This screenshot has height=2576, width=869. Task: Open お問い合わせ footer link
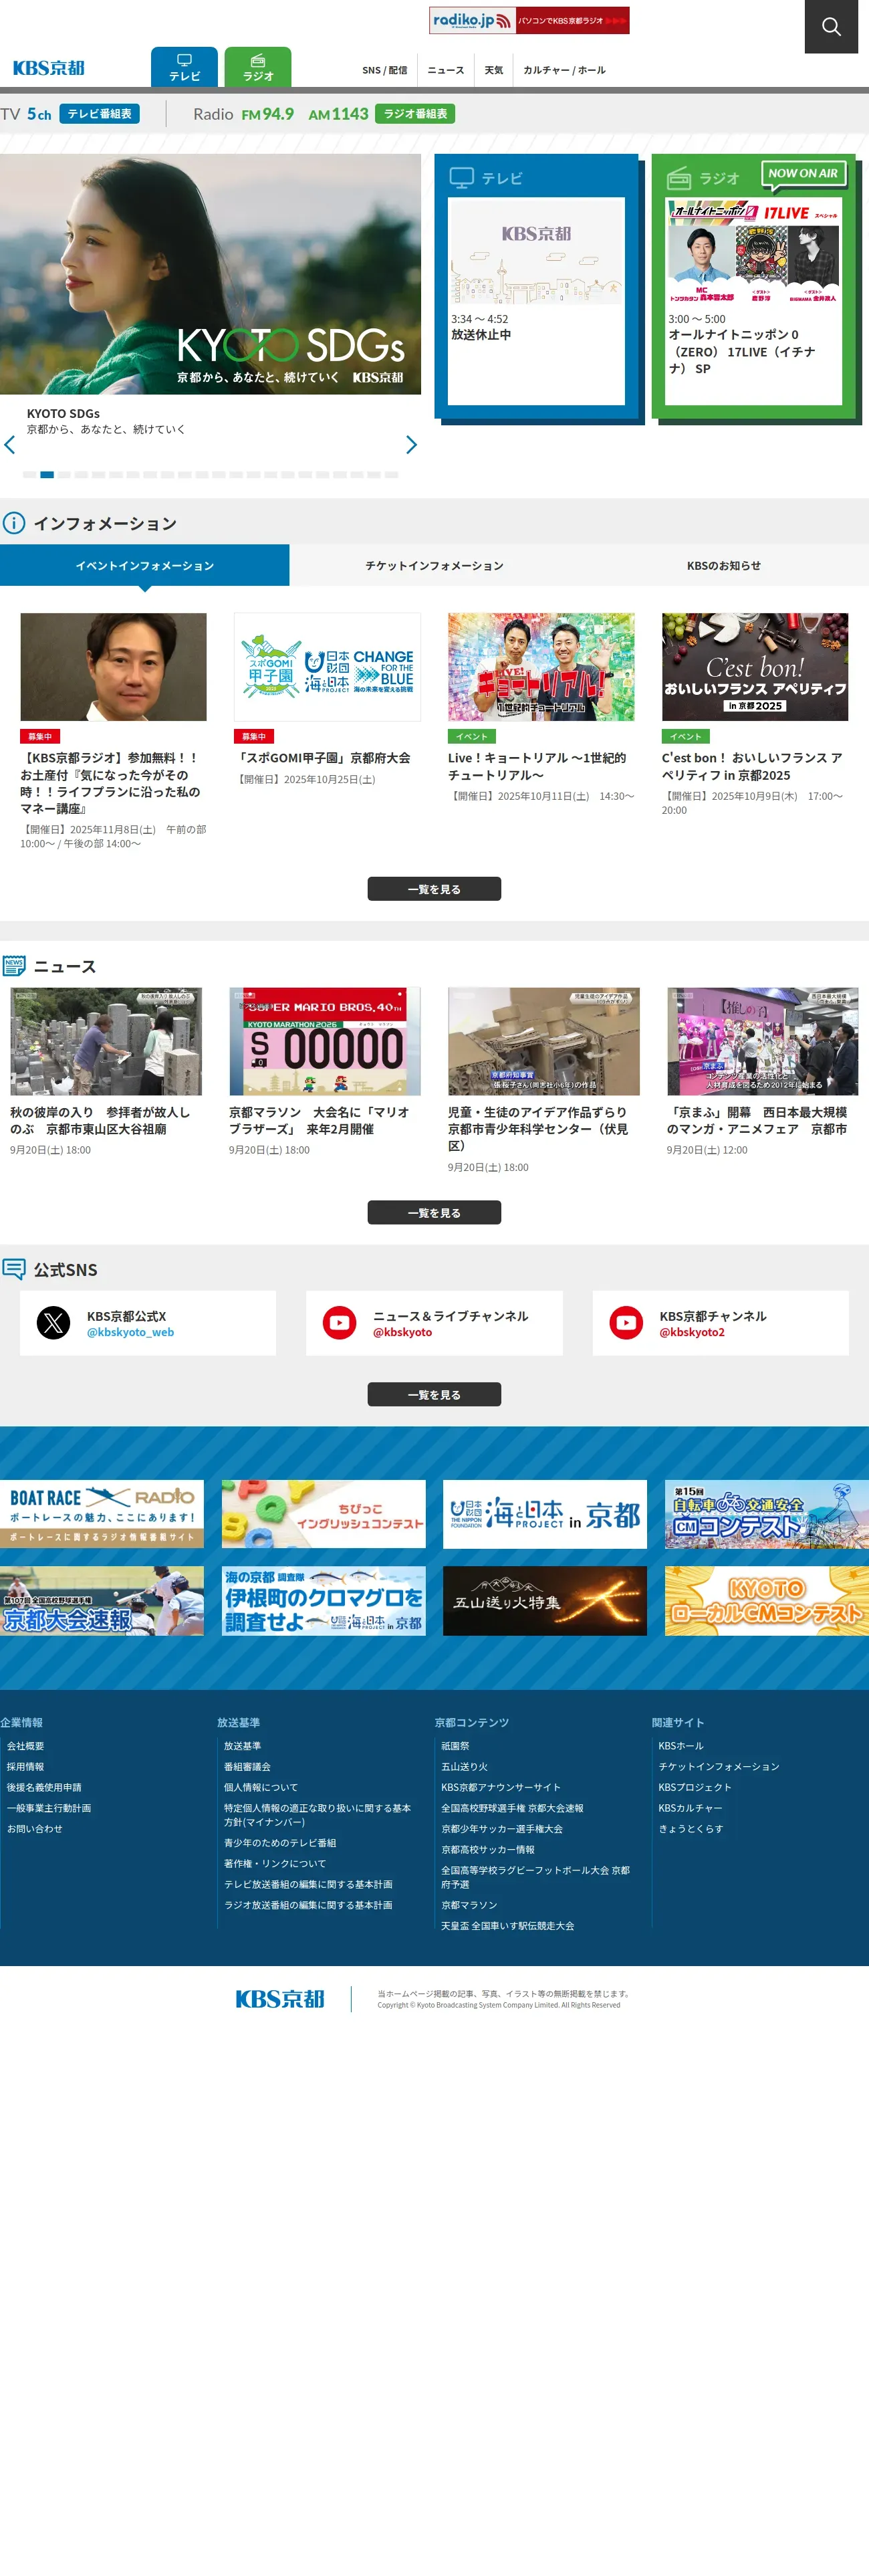click(35, 1829)
